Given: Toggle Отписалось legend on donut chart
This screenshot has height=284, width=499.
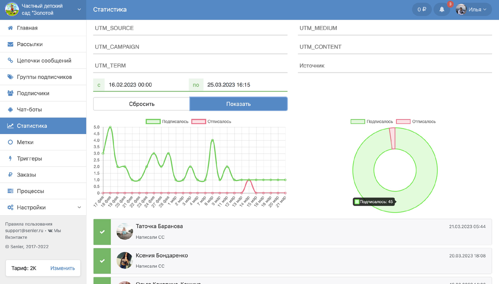Looking at the screenshot, I should point(416,122).
